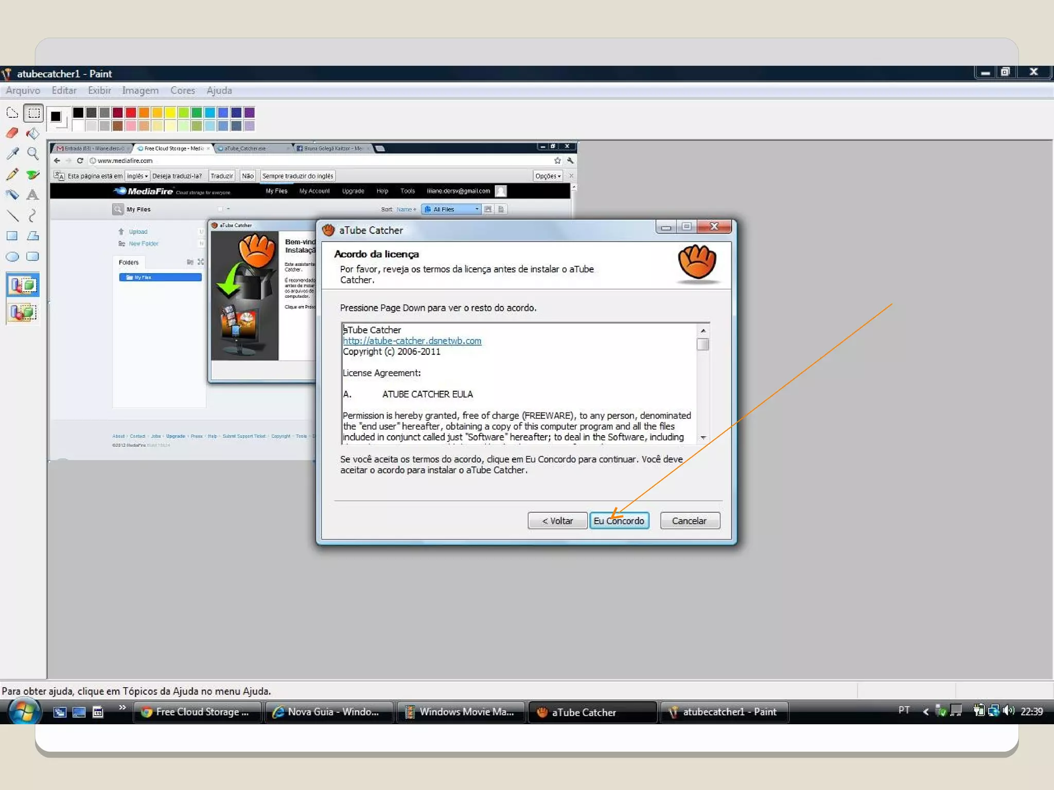Select the Text tool
Viewport: 1054px width, 790px height.
pos(33,195)
